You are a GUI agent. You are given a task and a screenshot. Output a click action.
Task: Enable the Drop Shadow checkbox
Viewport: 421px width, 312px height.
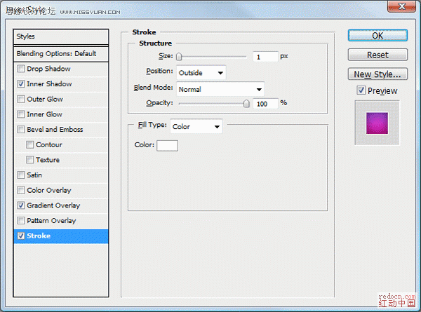point(20,69)
